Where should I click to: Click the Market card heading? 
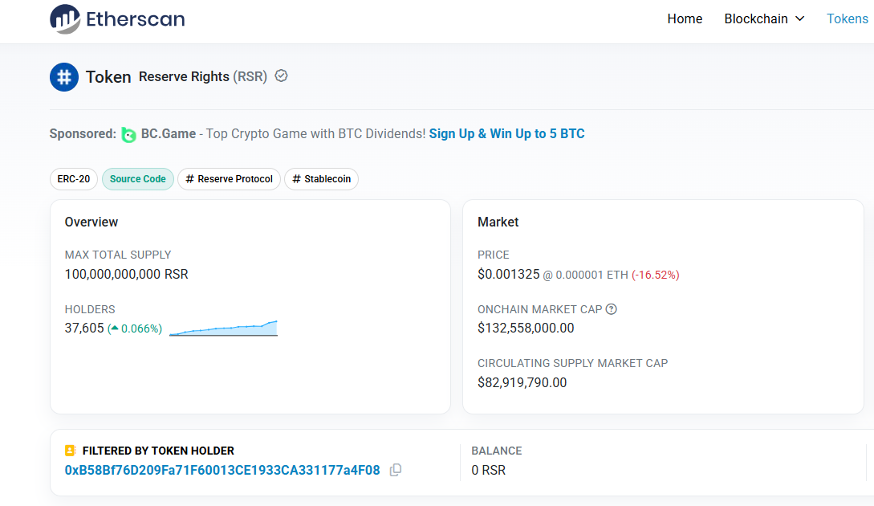click(x=498, y=222)
